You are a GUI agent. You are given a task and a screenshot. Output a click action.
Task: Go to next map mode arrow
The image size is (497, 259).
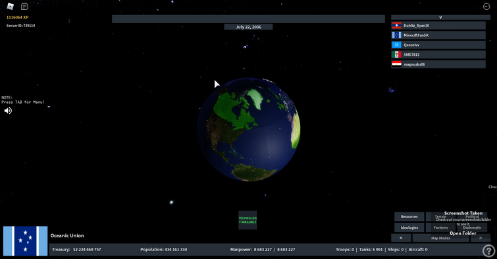[481, 238]
